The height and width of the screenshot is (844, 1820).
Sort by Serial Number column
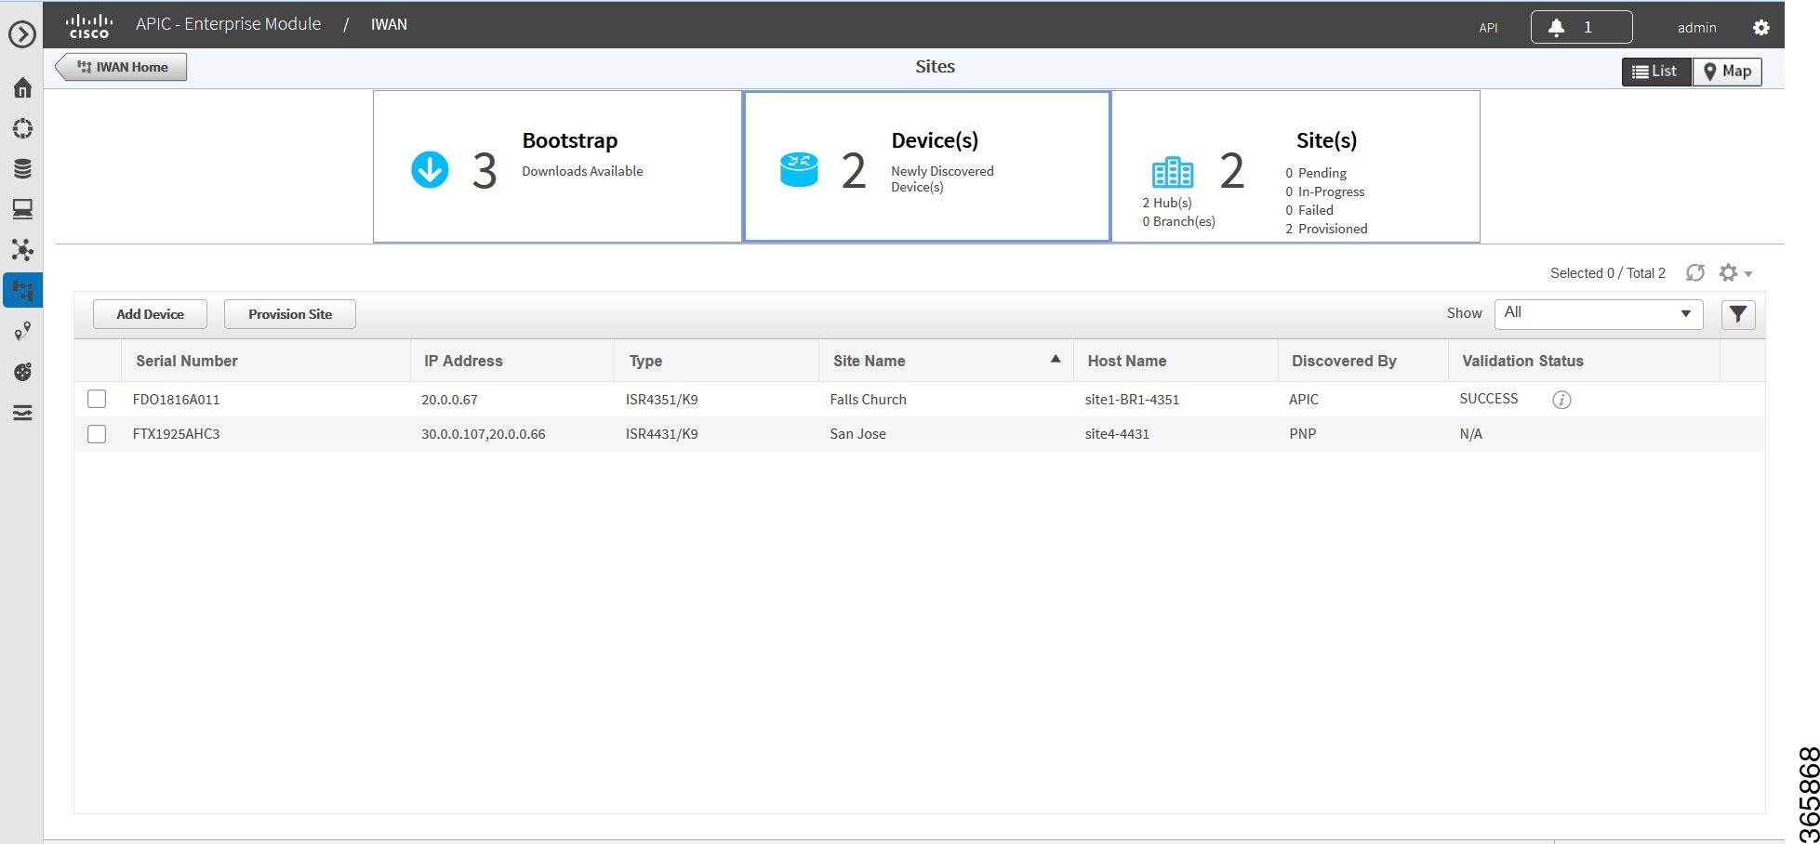tap(187, 361)
